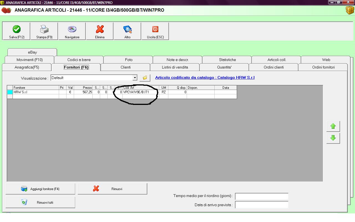Click the Q disp. column header

(177, 88)
